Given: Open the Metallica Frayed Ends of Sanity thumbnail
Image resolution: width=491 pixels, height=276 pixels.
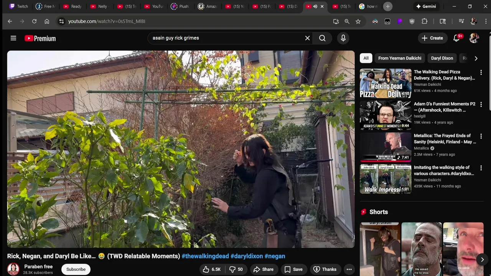Looking at the screenshot, I should (386, 147).
